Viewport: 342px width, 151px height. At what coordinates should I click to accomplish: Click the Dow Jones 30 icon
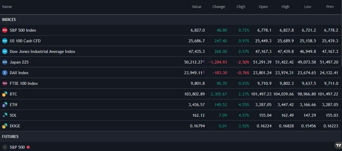5,52
